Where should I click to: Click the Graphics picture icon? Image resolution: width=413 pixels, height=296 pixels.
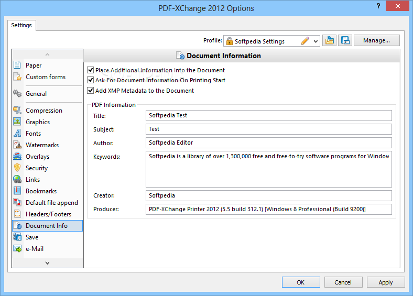point(17,122)
